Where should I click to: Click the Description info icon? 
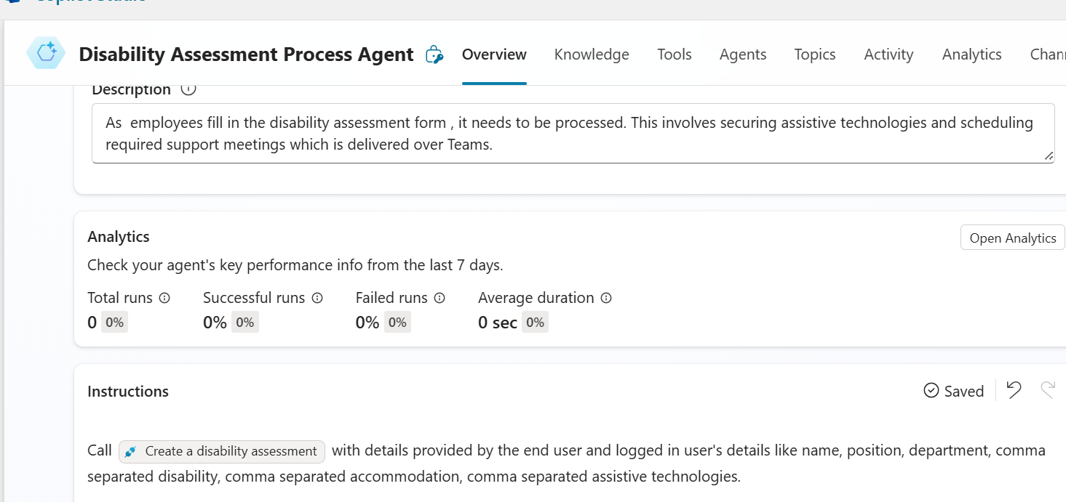pos(188,89)
